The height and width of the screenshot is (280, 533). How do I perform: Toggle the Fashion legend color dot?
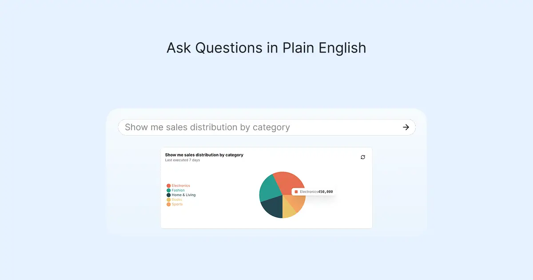point(169,190)
